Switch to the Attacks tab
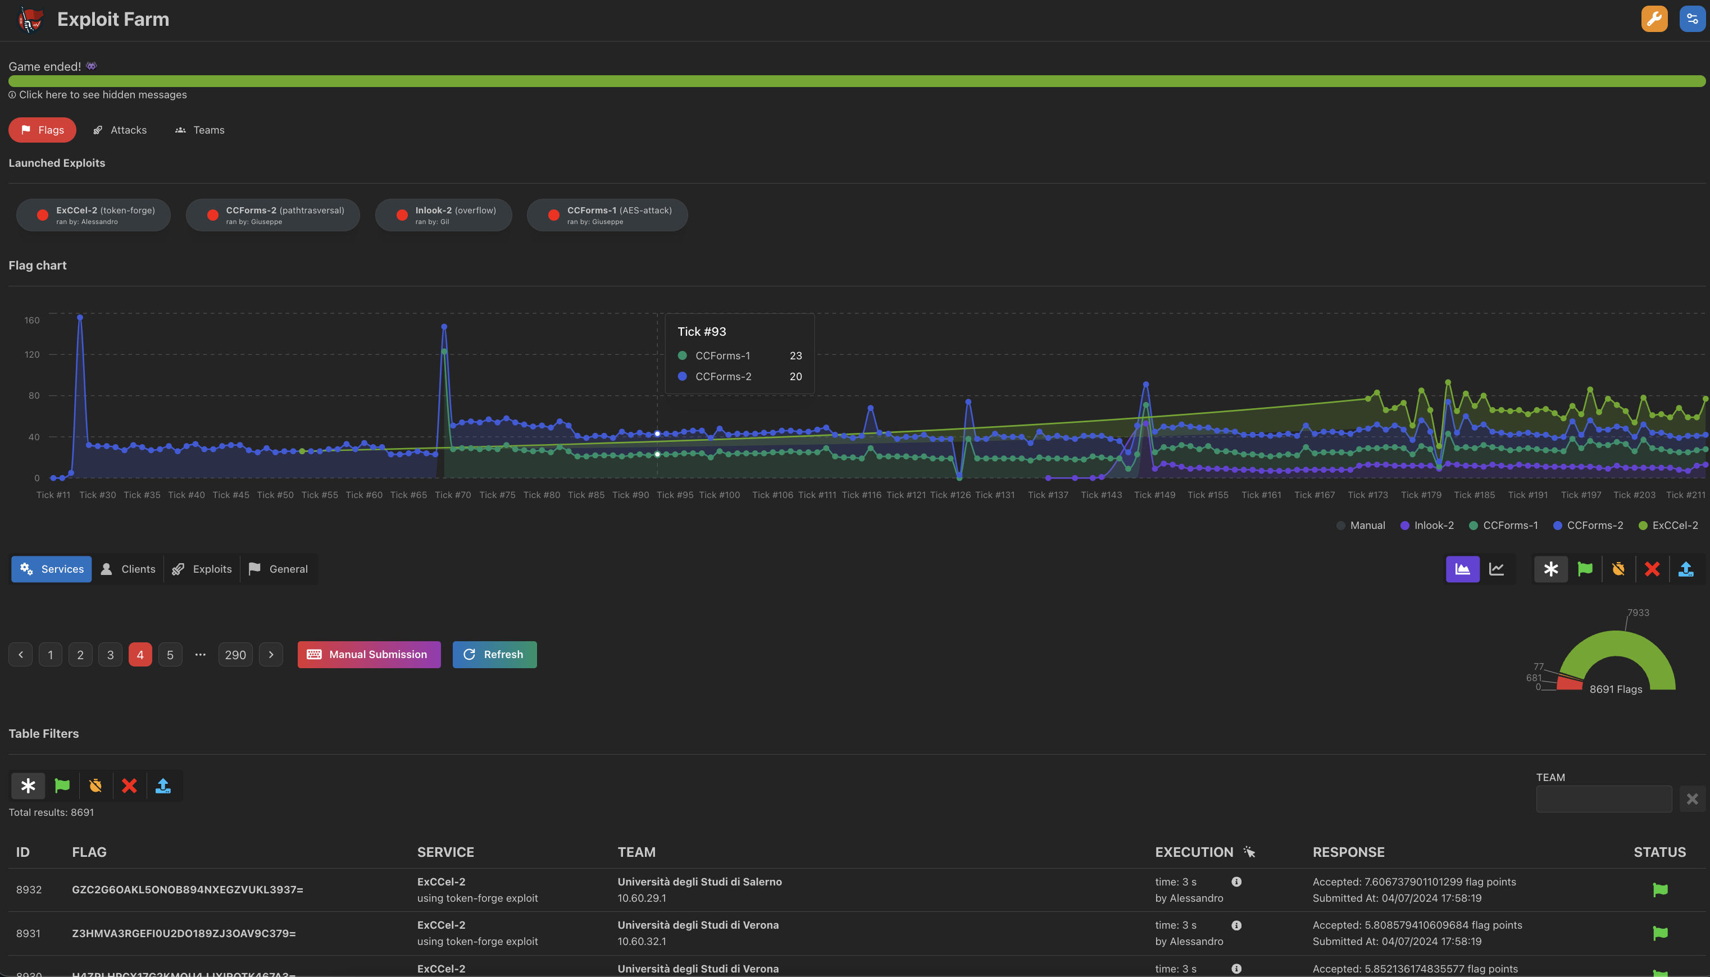The height and width of the screenshot is (977, 1710). pos(120,130)
